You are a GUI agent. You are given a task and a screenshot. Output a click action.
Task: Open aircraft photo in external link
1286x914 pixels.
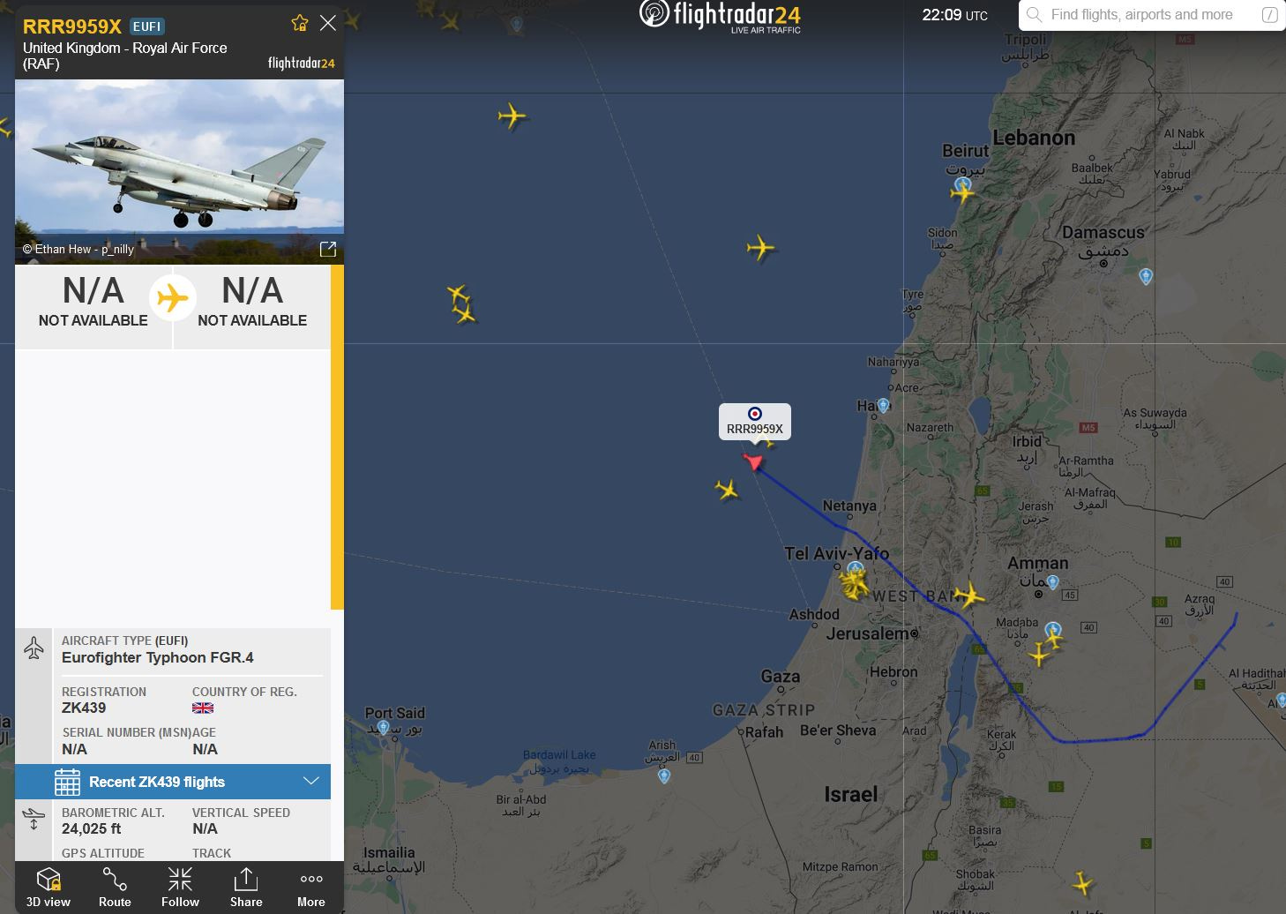click(x=328, y=249)
